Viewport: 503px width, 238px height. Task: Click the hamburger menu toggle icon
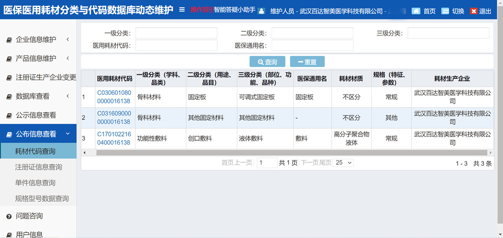coord(182,10)
